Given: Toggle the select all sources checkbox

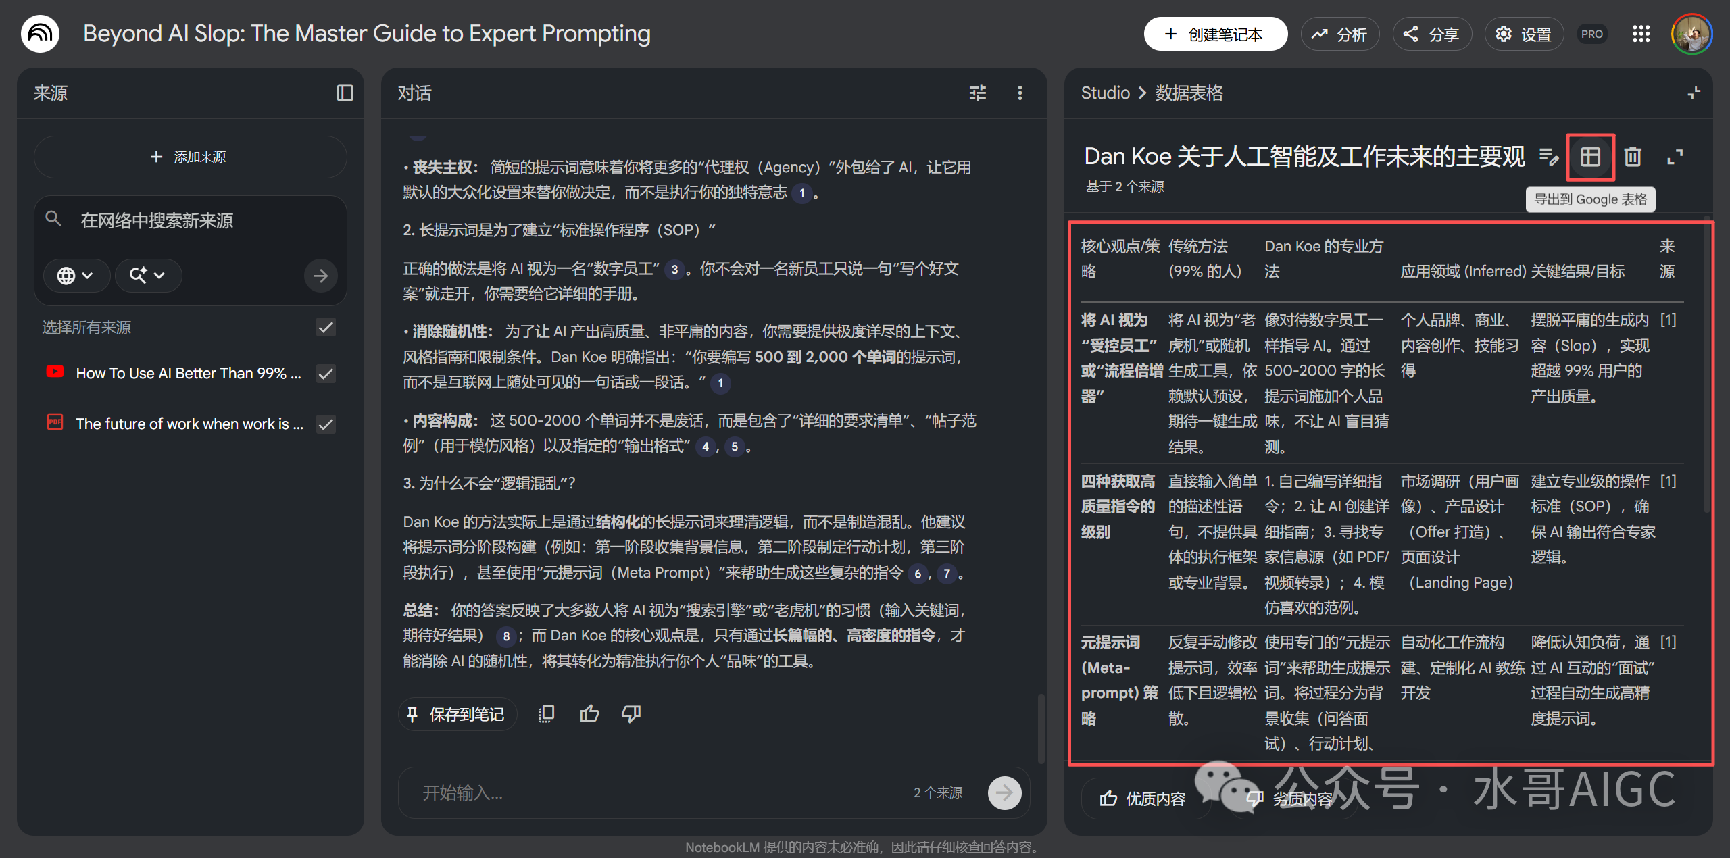Looking at the screenshot, I should tap(326, 328).
